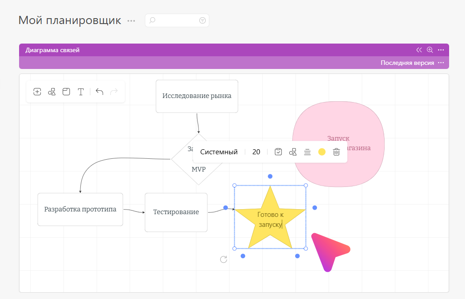Image resolution: width=465 pixels, height=299 pixels.
Task: Open the font size 20 selector
Action: pyautogui.click(x=256, y=152)
